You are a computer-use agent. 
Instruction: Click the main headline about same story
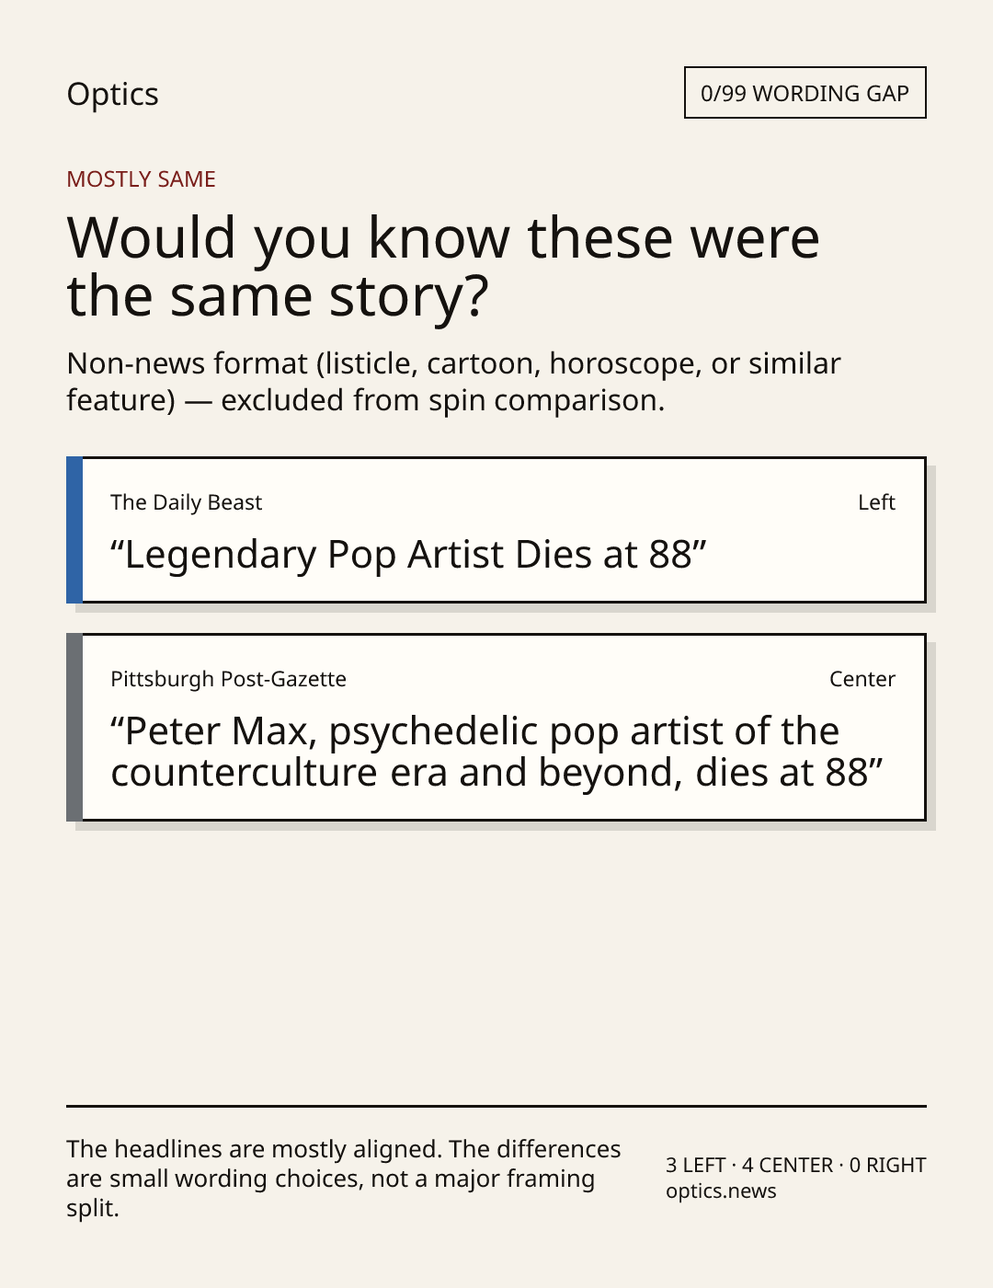coord(443,266)
